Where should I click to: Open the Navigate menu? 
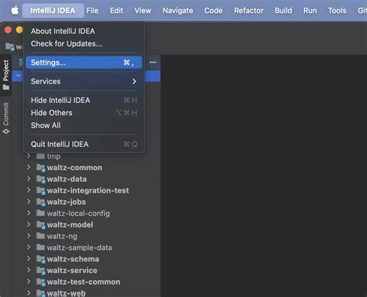(178, 11)
